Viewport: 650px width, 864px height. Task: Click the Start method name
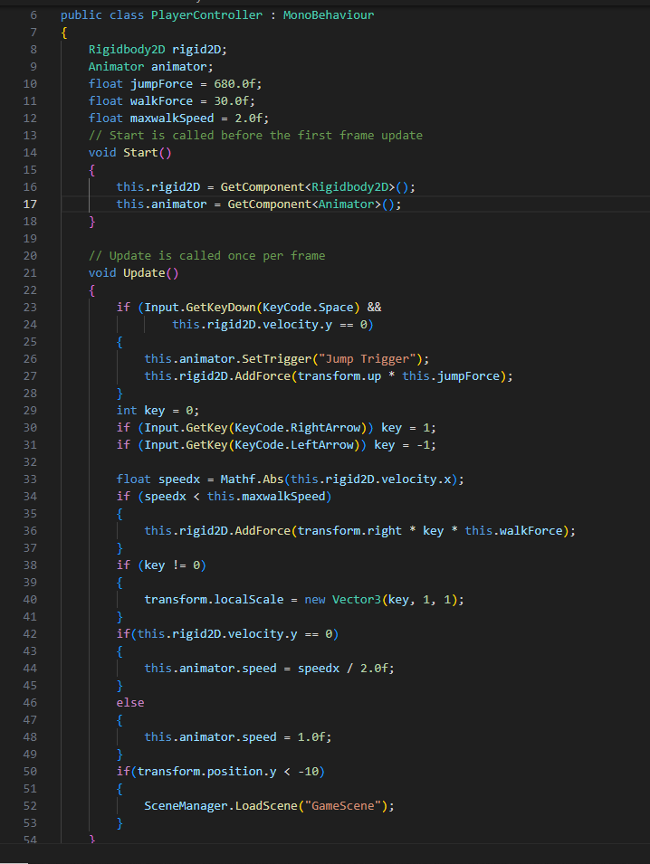(x=140, y=153)
